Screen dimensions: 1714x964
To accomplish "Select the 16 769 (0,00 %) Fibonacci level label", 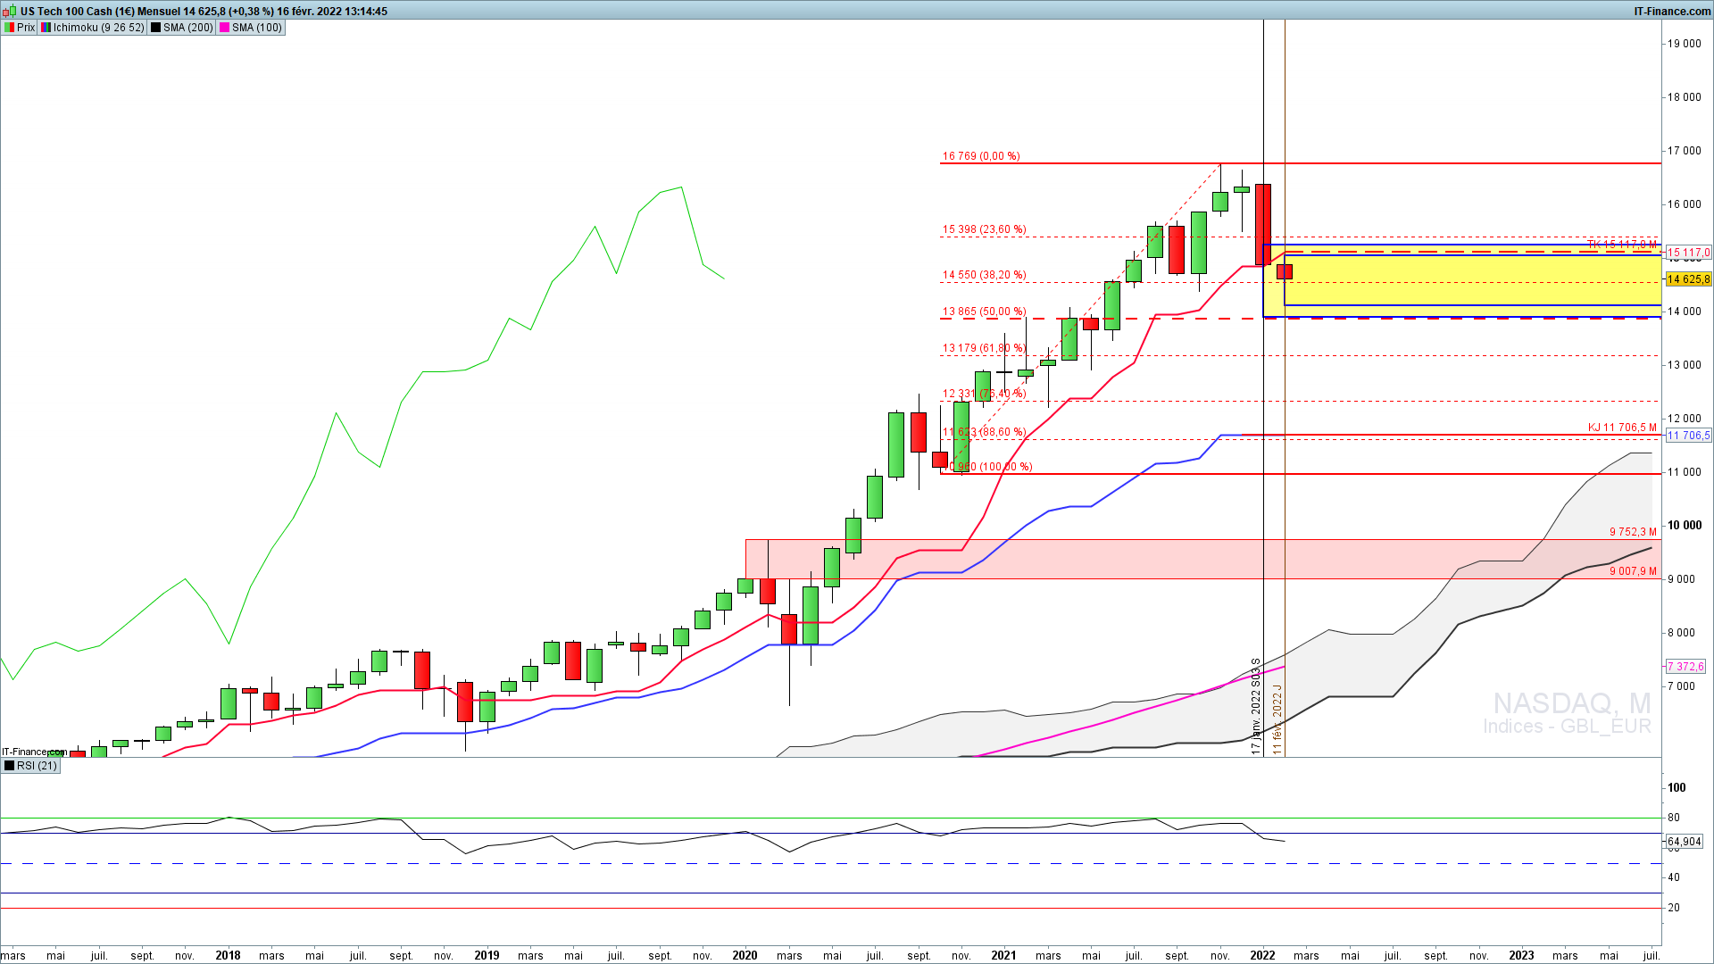I will [x=980, y=156].
